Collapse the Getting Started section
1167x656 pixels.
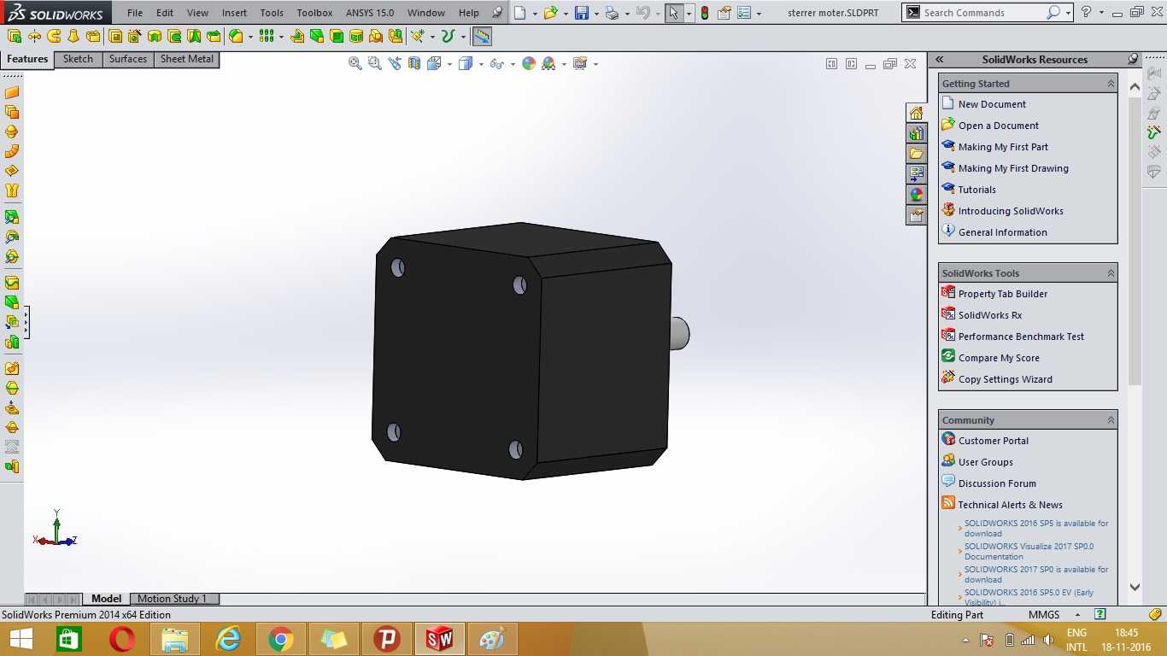1111,84
